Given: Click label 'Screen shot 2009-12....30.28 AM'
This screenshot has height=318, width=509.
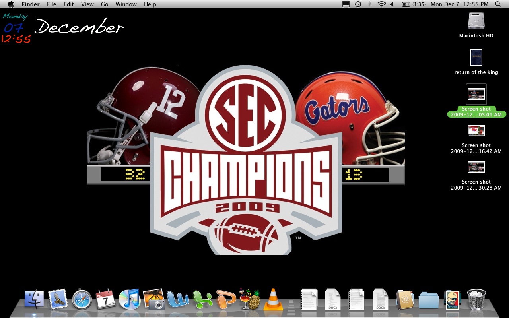Looking at the screenshot, I should [x=476, y=185].
